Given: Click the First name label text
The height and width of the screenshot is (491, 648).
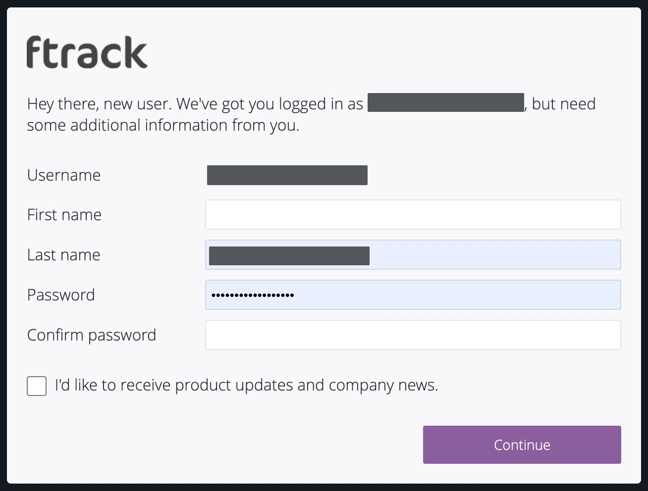Looking at the screenshot, I should [x=64, y=215].
